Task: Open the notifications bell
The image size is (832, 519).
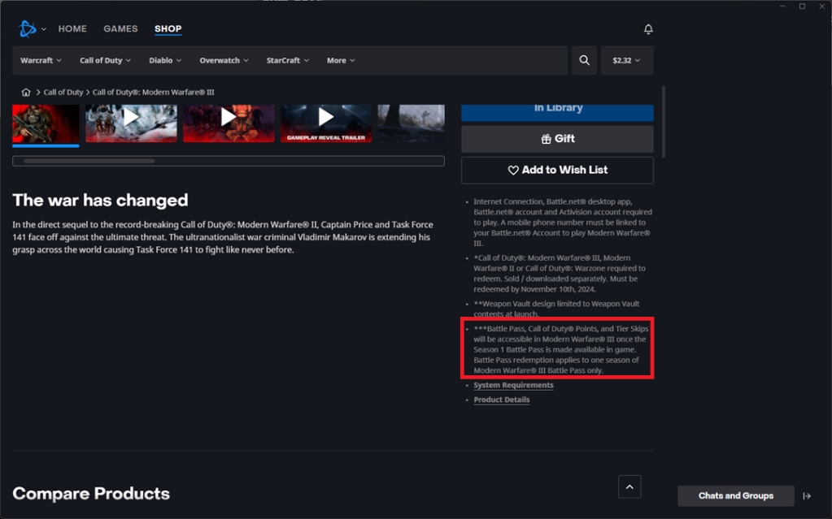Action: coord(648,29)
